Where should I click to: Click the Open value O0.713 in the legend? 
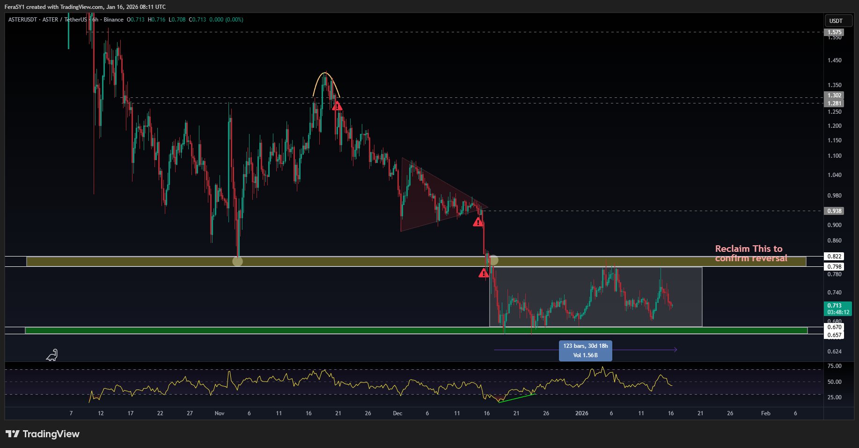tap(136, 20)
